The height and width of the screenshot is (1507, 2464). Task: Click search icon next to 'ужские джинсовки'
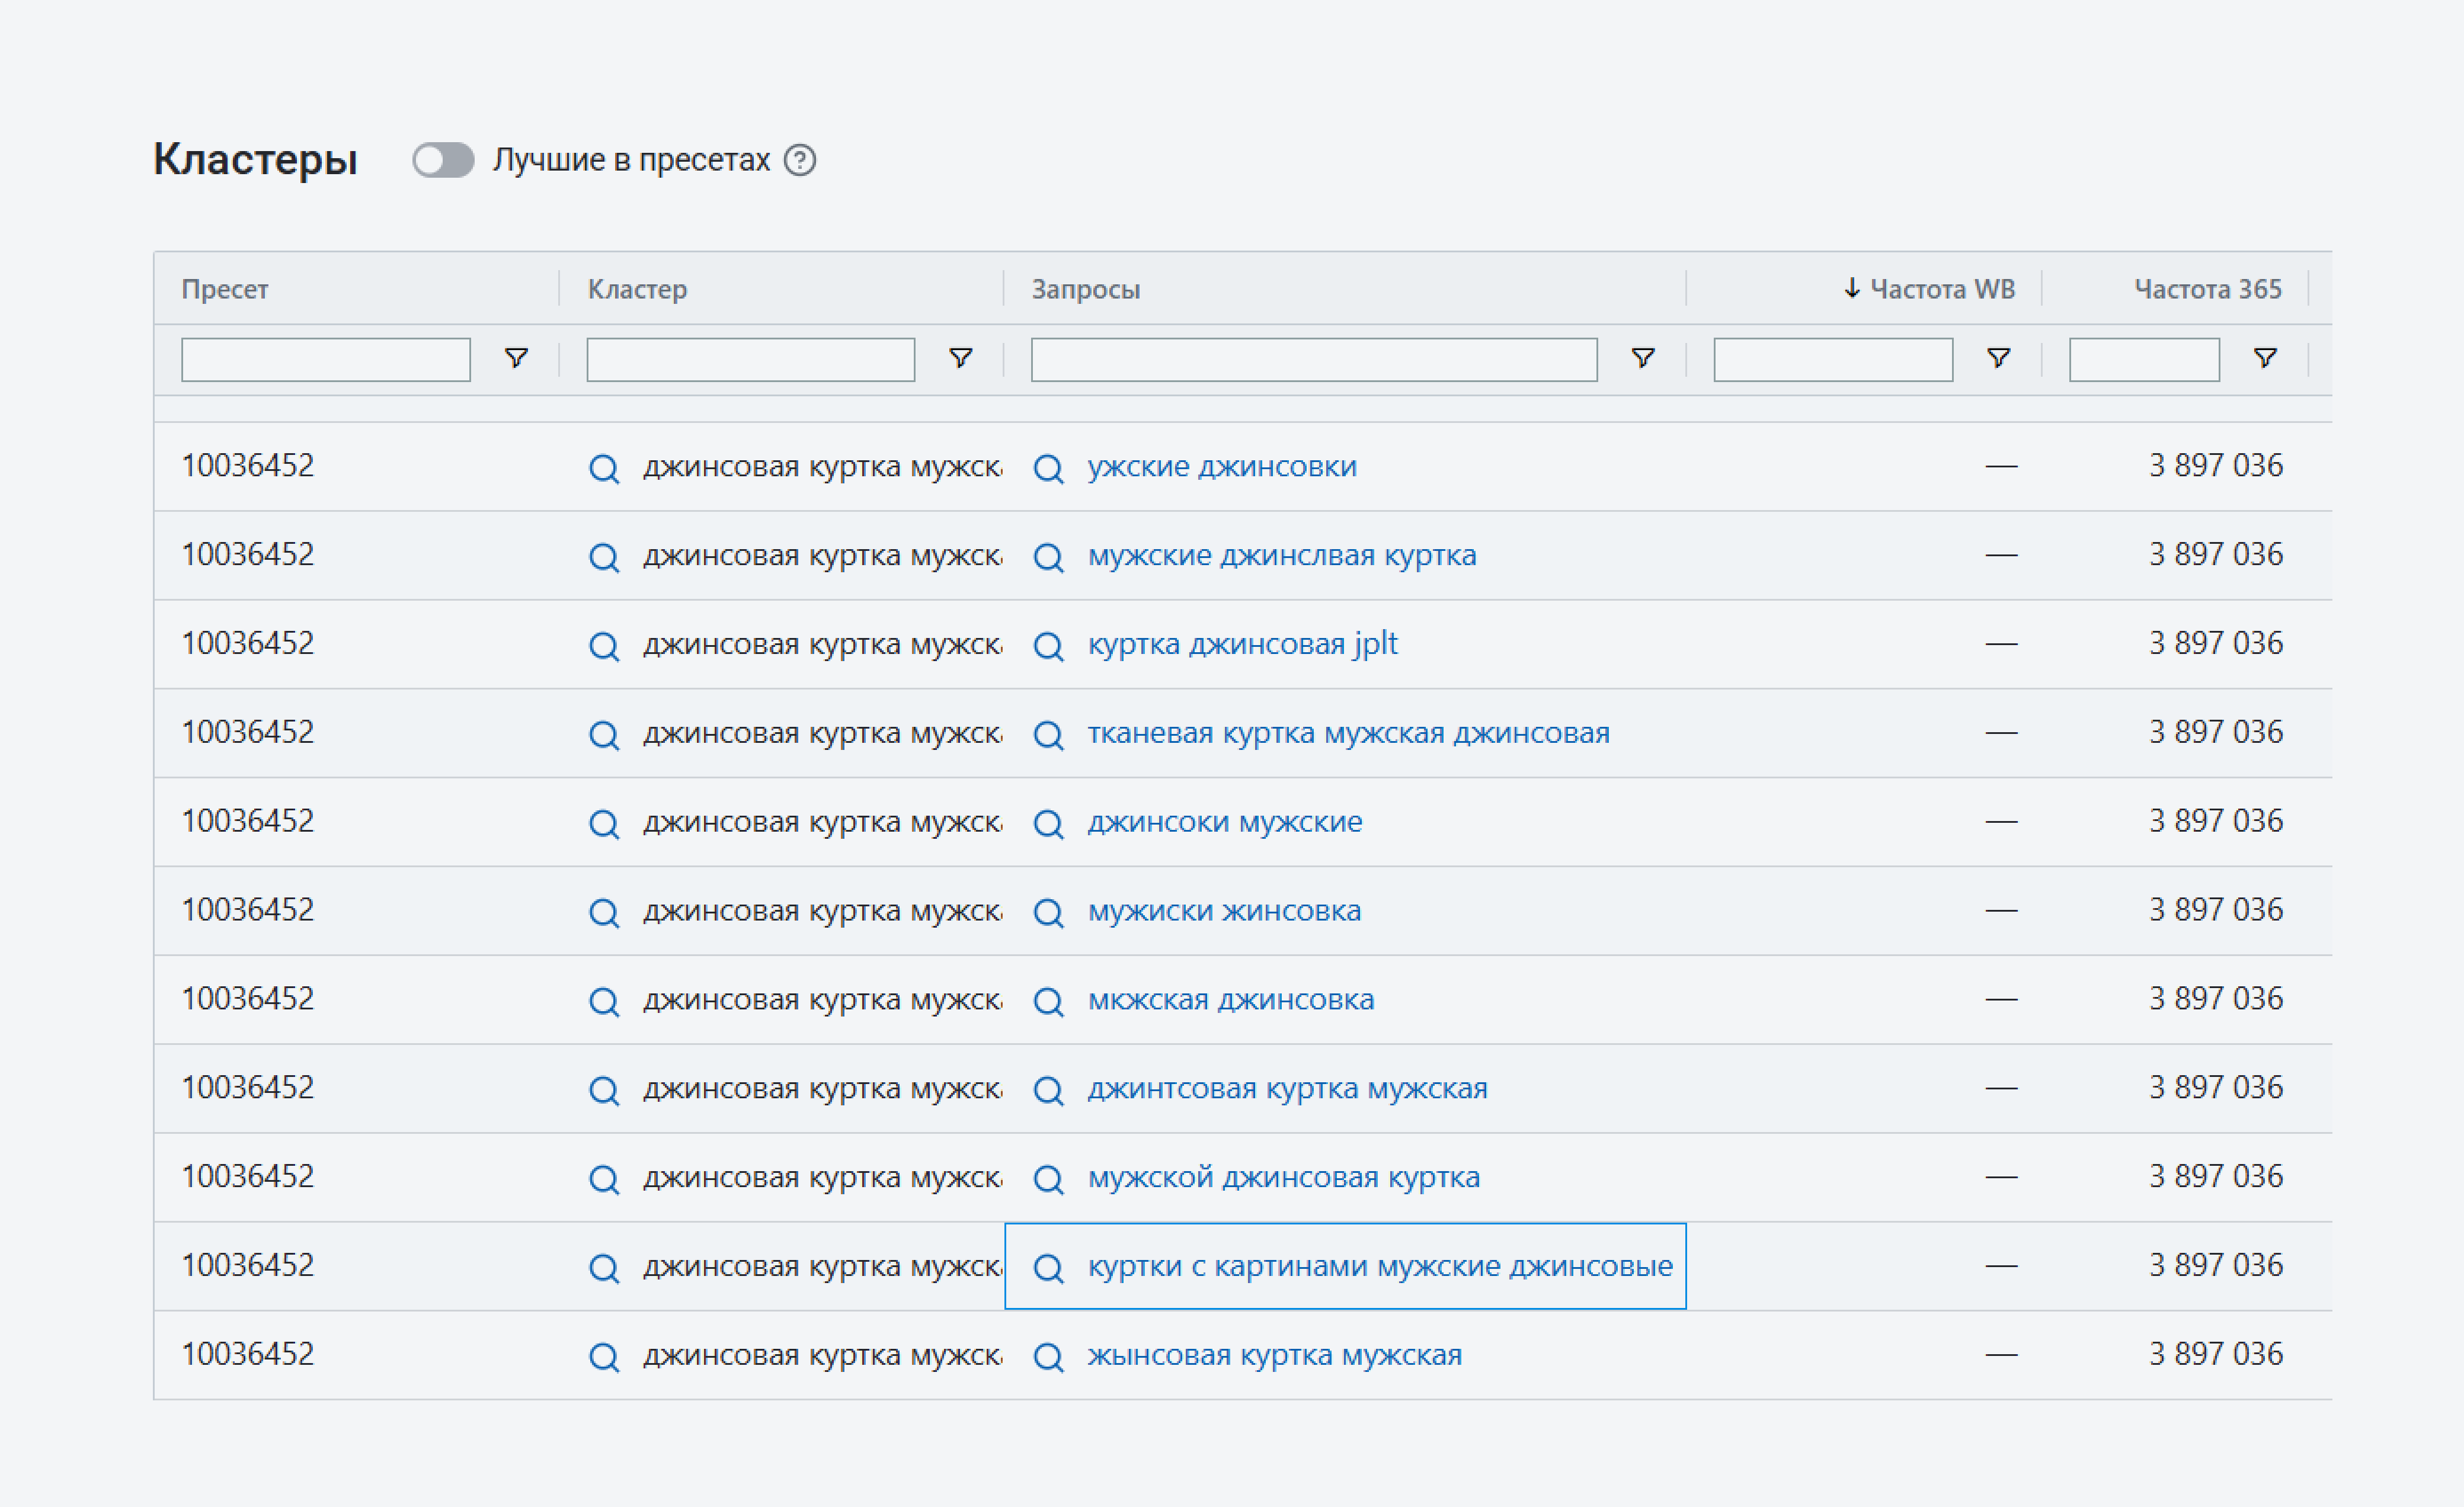click(x=1048, y=468)
